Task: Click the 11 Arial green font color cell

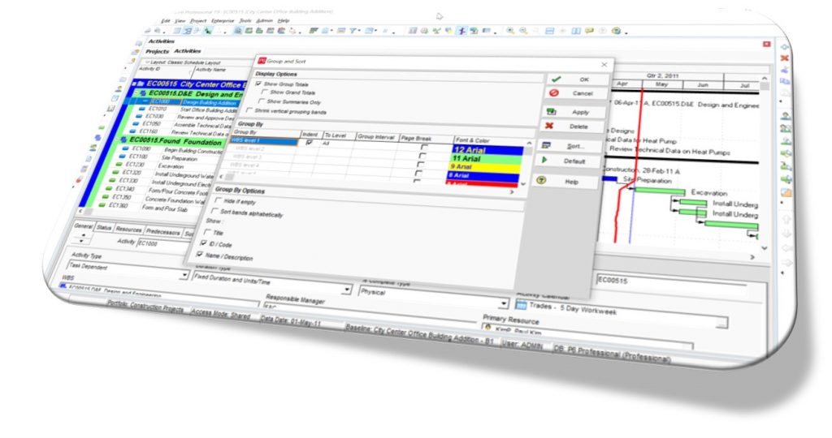Action: [486, 158]
